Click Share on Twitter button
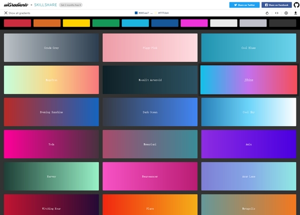Screen dimensions: 300x215 coord(244,5)
